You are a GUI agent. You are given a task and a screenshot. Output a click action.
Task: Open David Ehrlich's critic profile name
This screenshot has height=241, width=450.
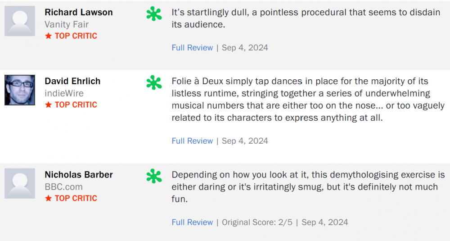tap(72, 81)
